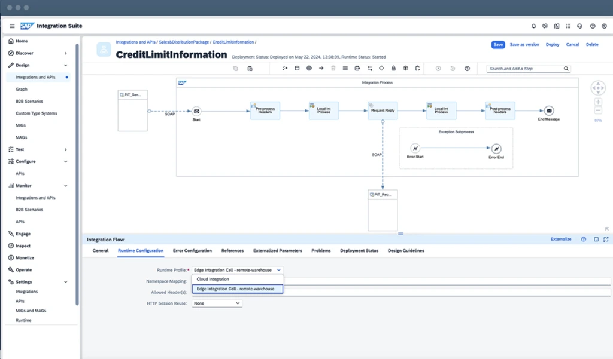Open the hamburger navigation menu

12,26
